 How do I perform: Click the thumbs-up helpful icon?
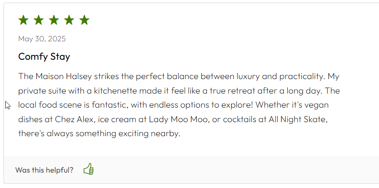(x=89, y=169)
